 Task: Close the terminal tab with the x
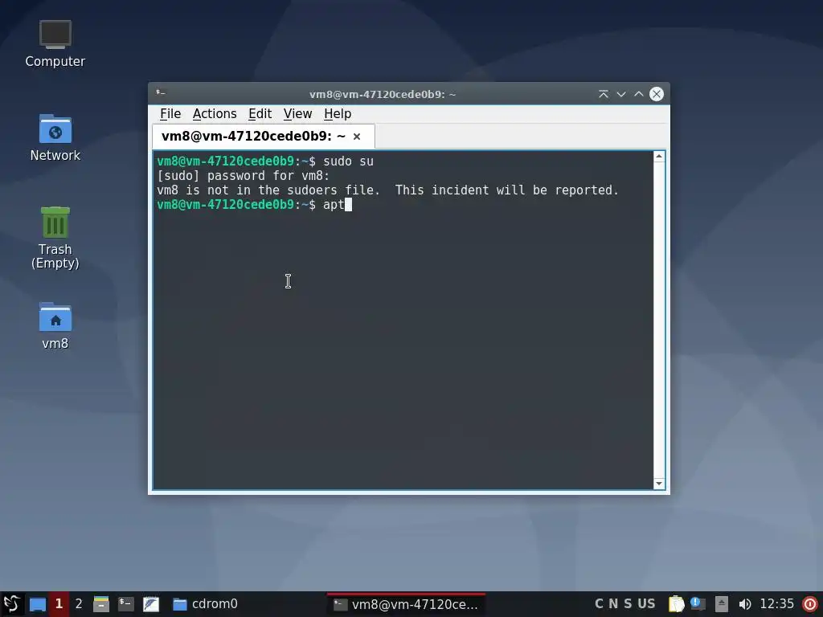(357, 137)
